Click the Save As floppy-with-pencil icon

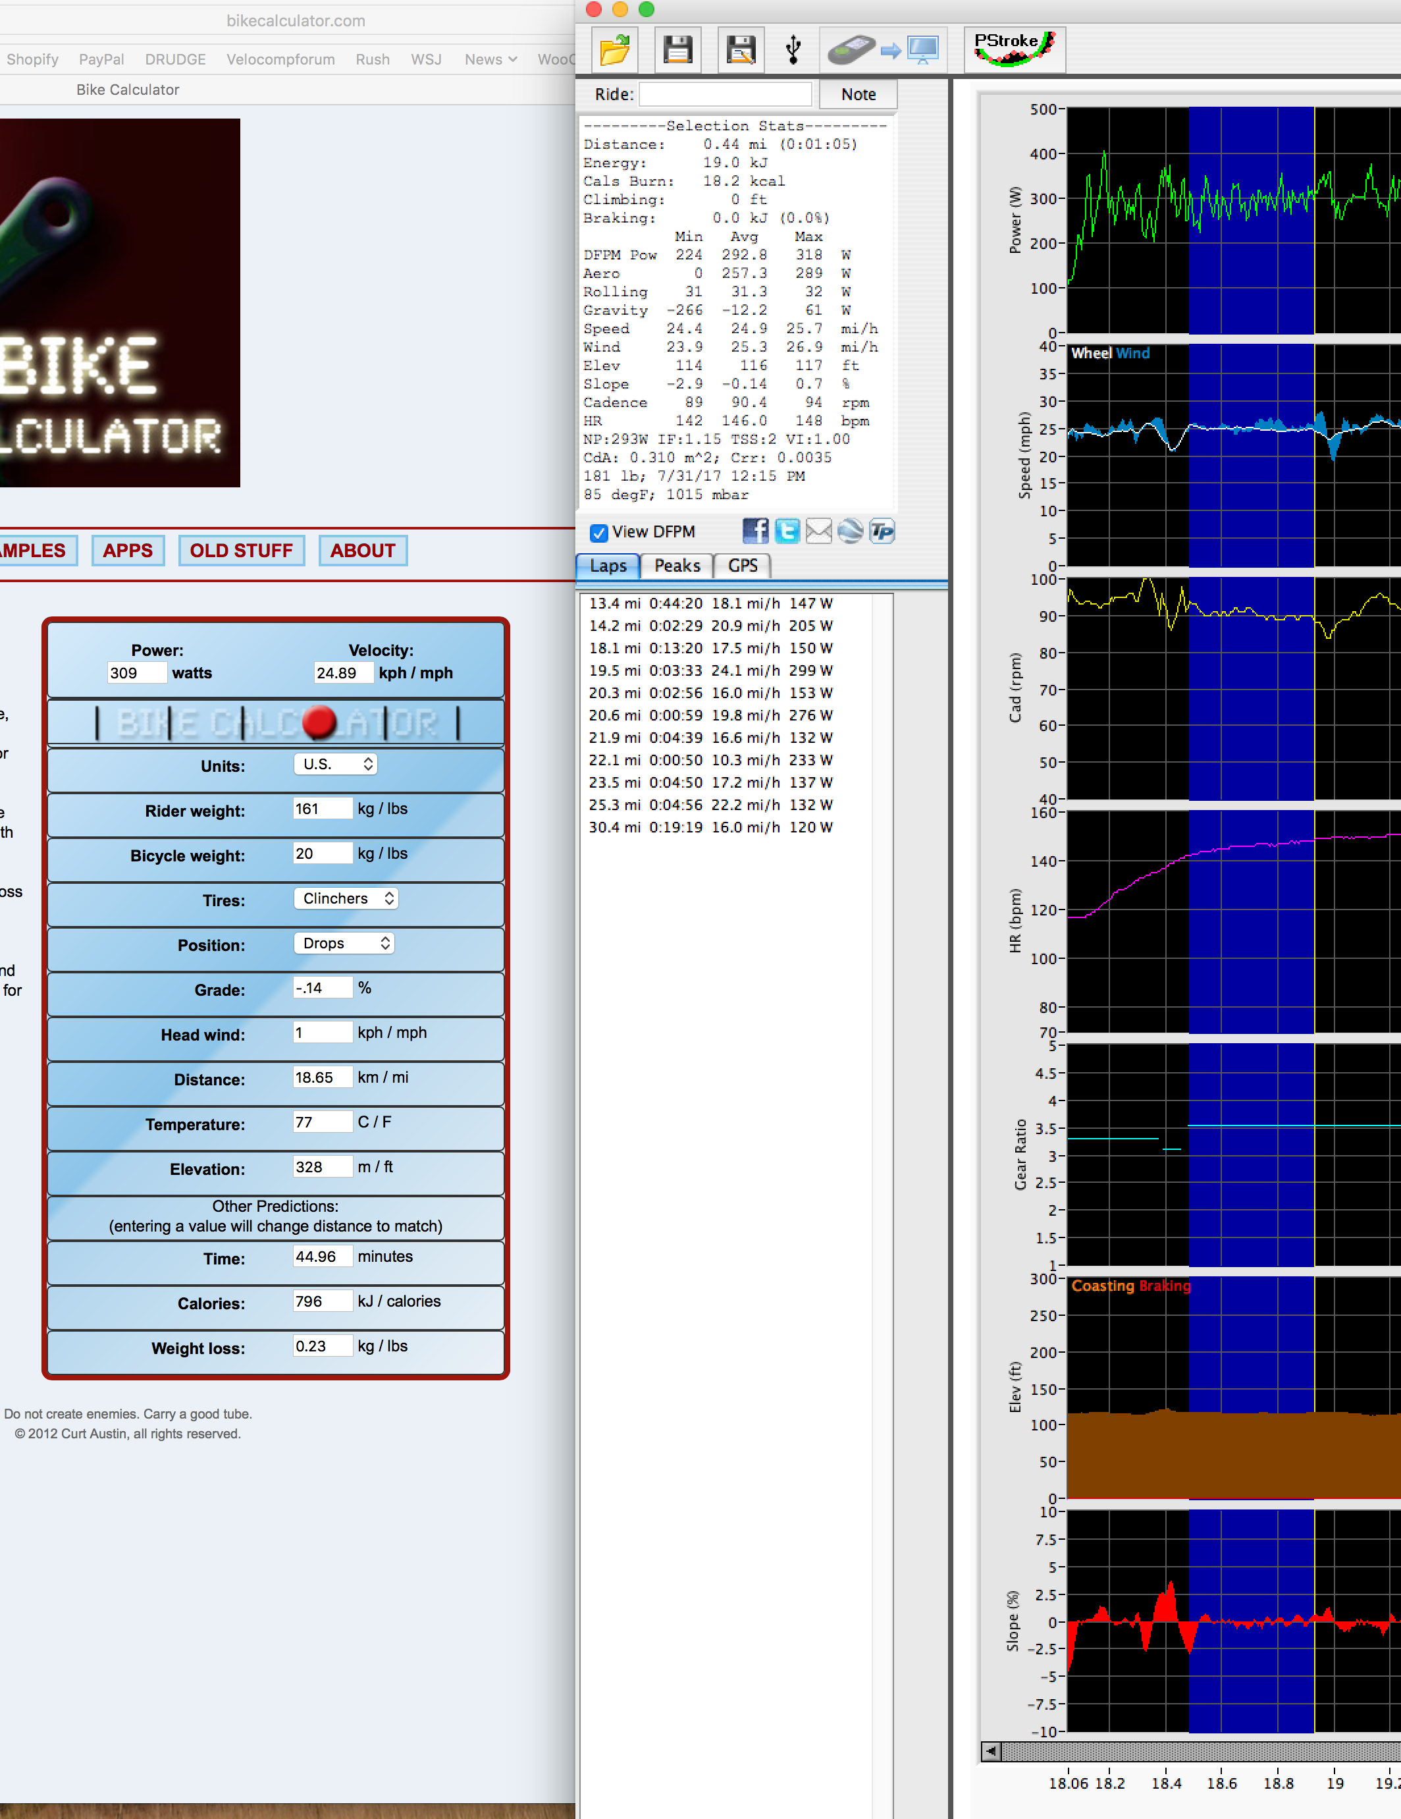point(741,49)
